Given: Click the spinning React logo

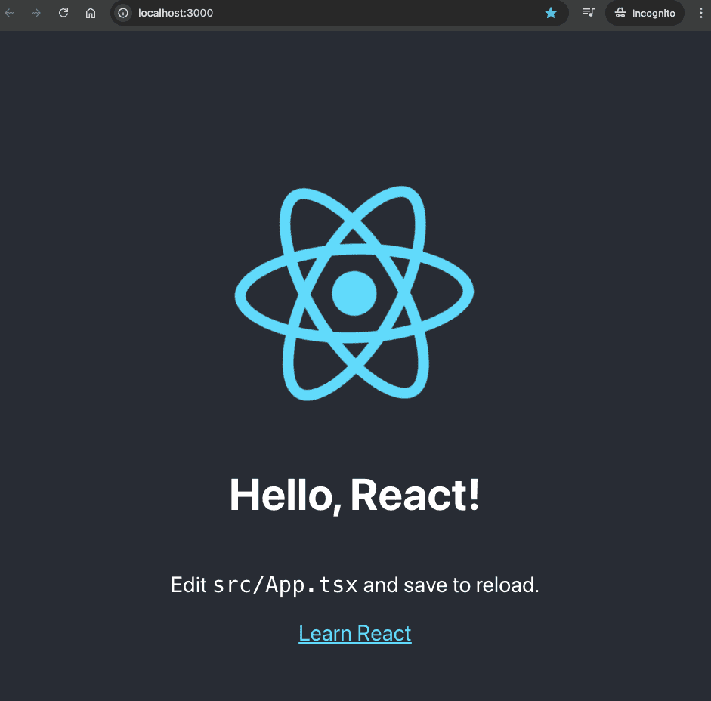Looking at the screenshot, I should [x=354, y=293].
